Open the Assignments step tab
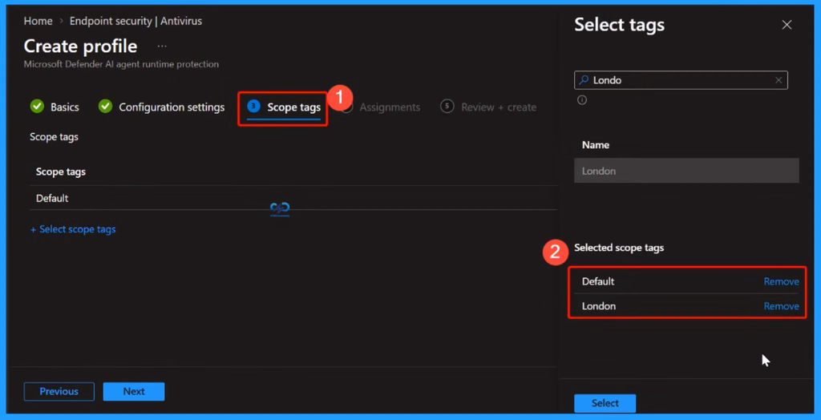Screen dimensions: 821x420 (390, 107)
